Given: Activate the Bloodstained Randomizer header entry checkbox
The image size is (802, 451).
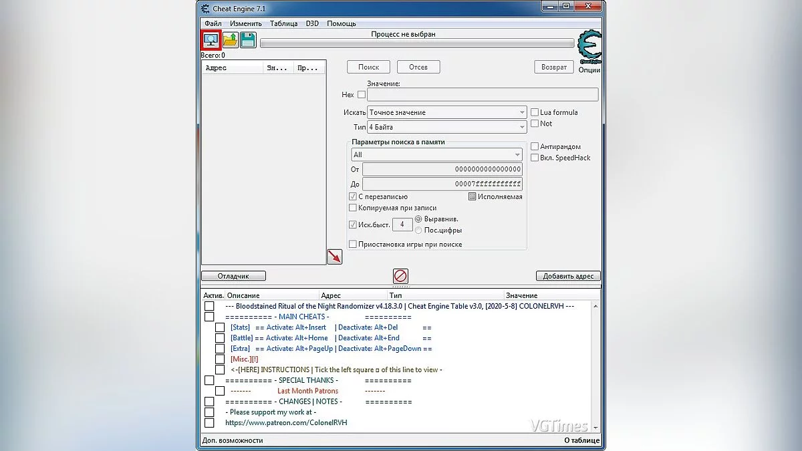Looking at the screenshot, I should point(209,306).
